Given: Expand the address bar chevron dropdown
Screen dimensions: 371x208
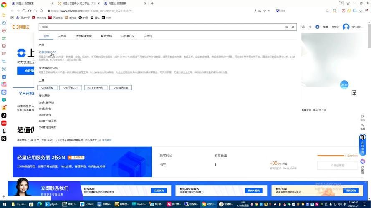Looking at the screenshot, I should point(269,11).
